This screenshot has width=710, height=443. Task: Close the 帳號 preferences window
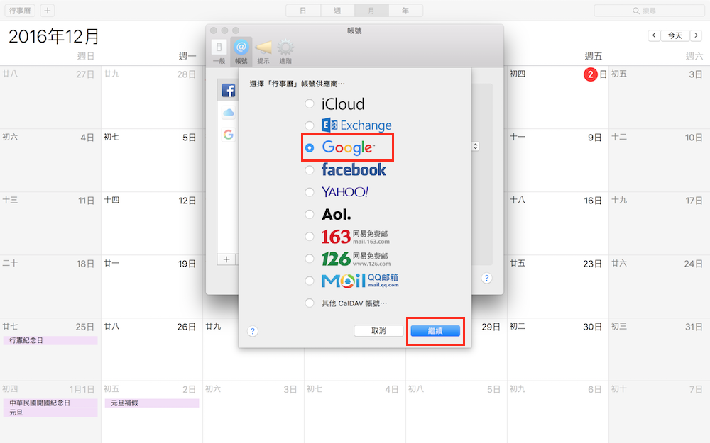[213, 30]
